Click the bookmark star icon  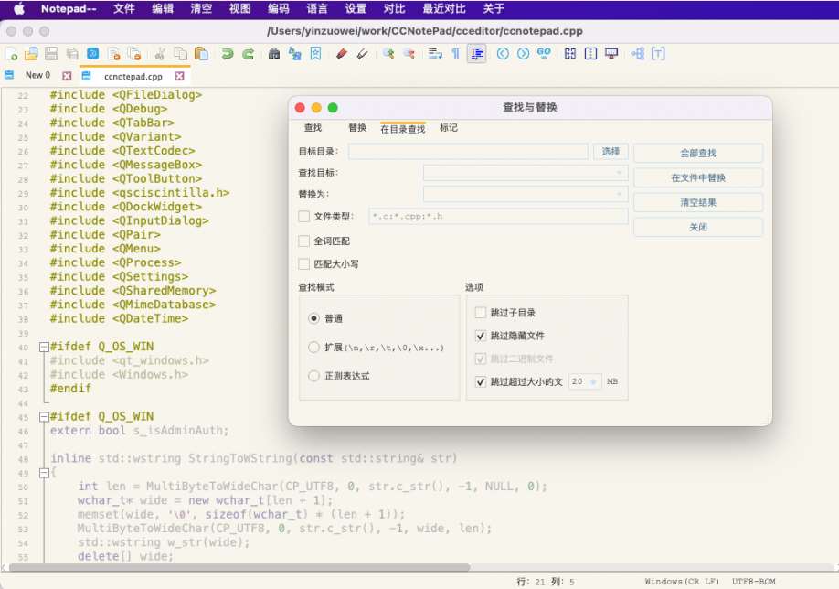[315, 54]
